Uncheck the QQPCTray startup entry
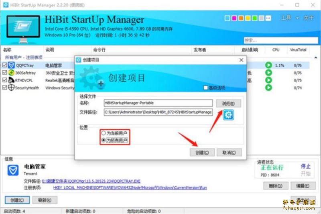Image resolution: width=321 pixels, height=214 pixels. (4, 65)
